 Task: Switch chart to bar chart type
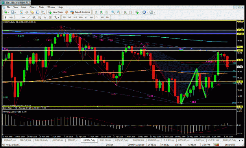96,12
